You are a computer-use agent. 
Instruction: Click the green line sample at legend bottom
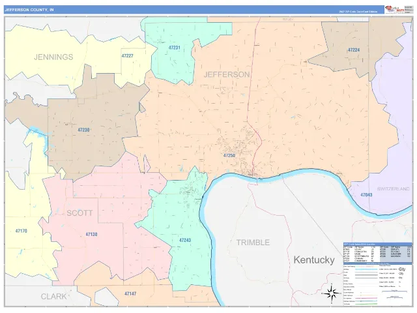[366, 304]
